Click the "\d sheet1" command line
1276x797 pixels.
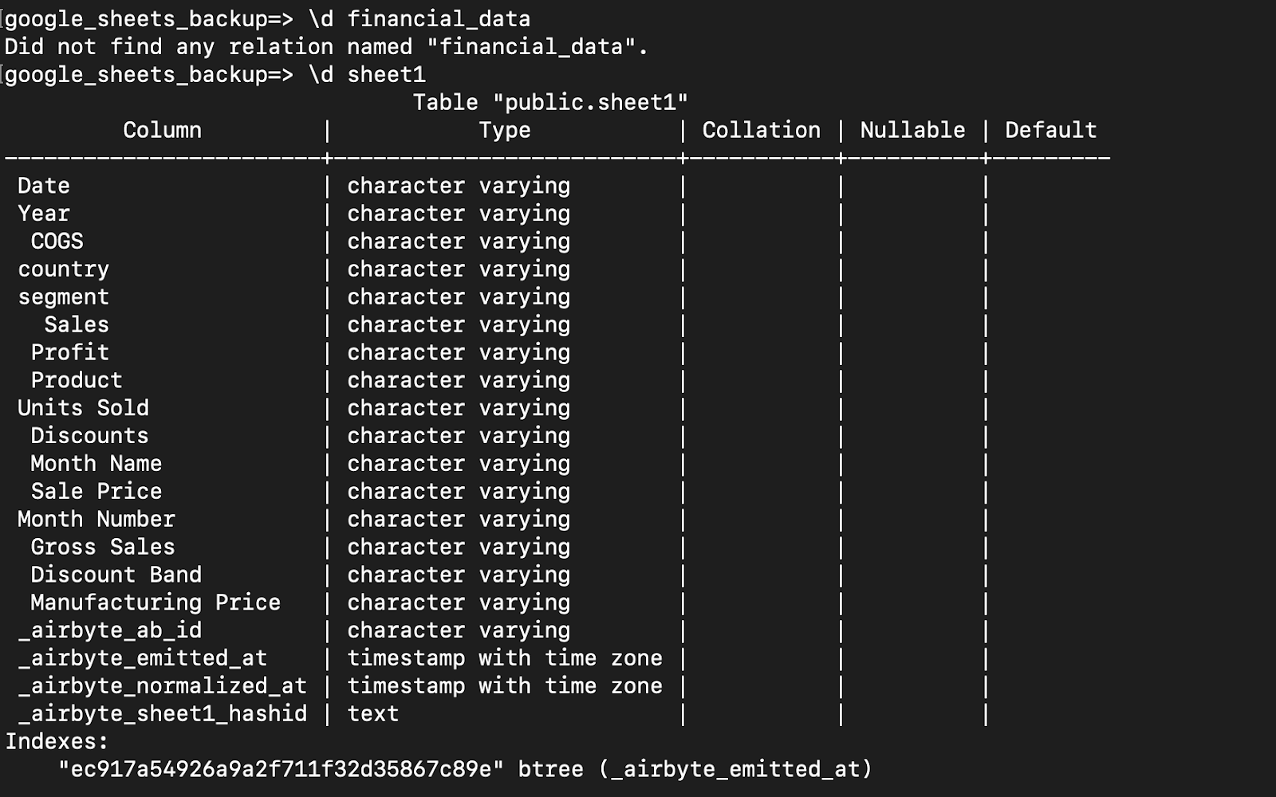pyautogui.click(x=215, y=75)
